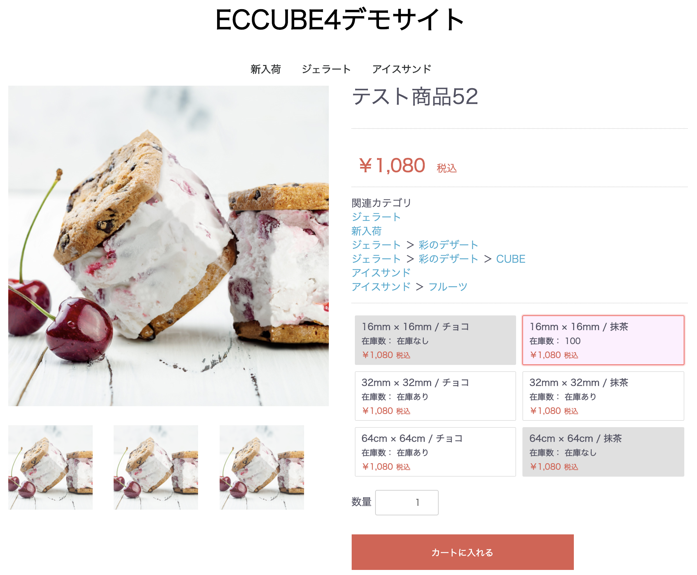Pick the 64cm × 64cm / 抹茶 variant
The width and height of the screenshot is (697, 575).
(603, 452)
